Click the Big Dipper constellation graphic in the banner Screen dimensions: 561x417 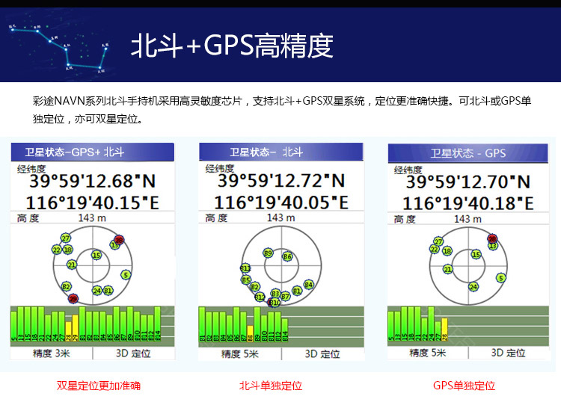point(59,49)
